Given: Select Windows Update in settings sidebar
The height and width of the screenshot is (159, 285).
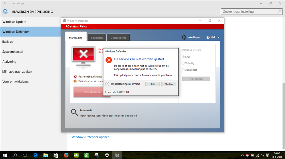Looking at the screenshot, I should (x=31, y=22).
